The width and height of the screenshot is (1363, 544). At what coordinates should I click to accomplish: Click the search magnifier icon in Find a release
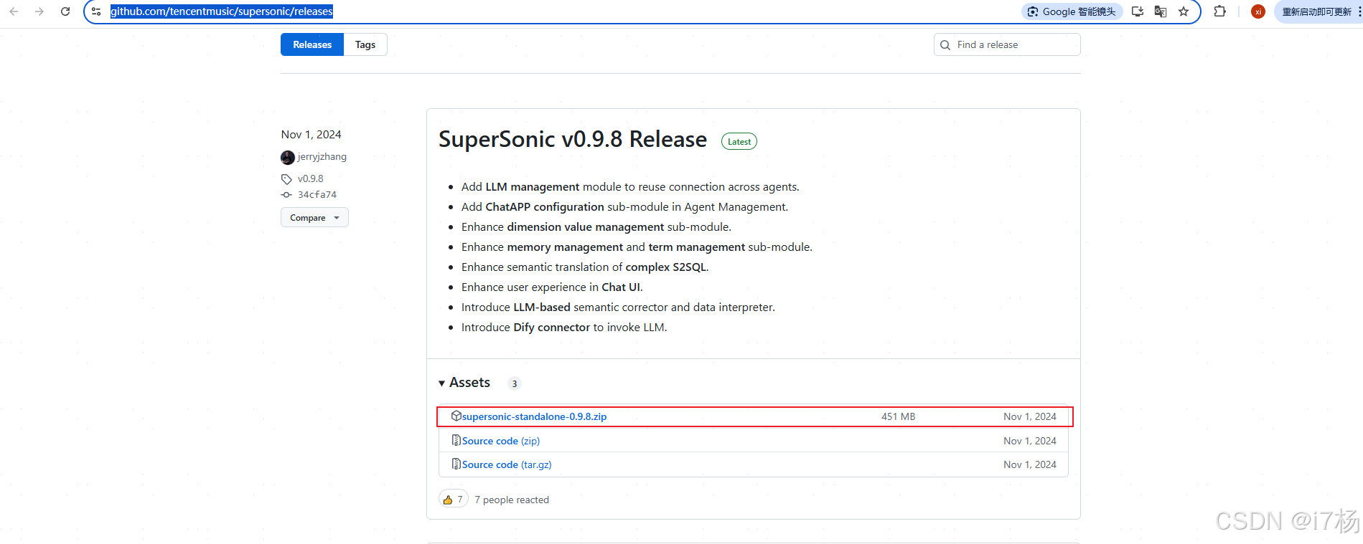coord(945,45)
